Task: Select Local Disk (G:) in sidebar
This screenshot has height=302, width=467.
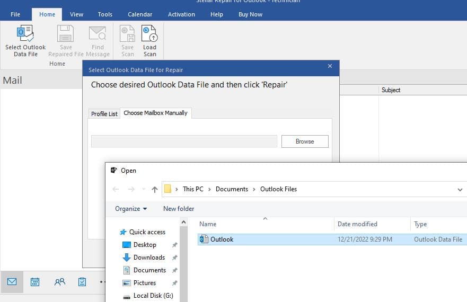Action: 153,296
